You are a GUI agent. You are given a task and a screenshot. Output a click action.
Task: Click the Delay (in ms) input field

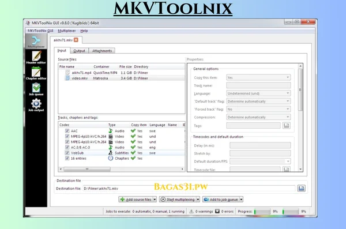tap(260, 145)
